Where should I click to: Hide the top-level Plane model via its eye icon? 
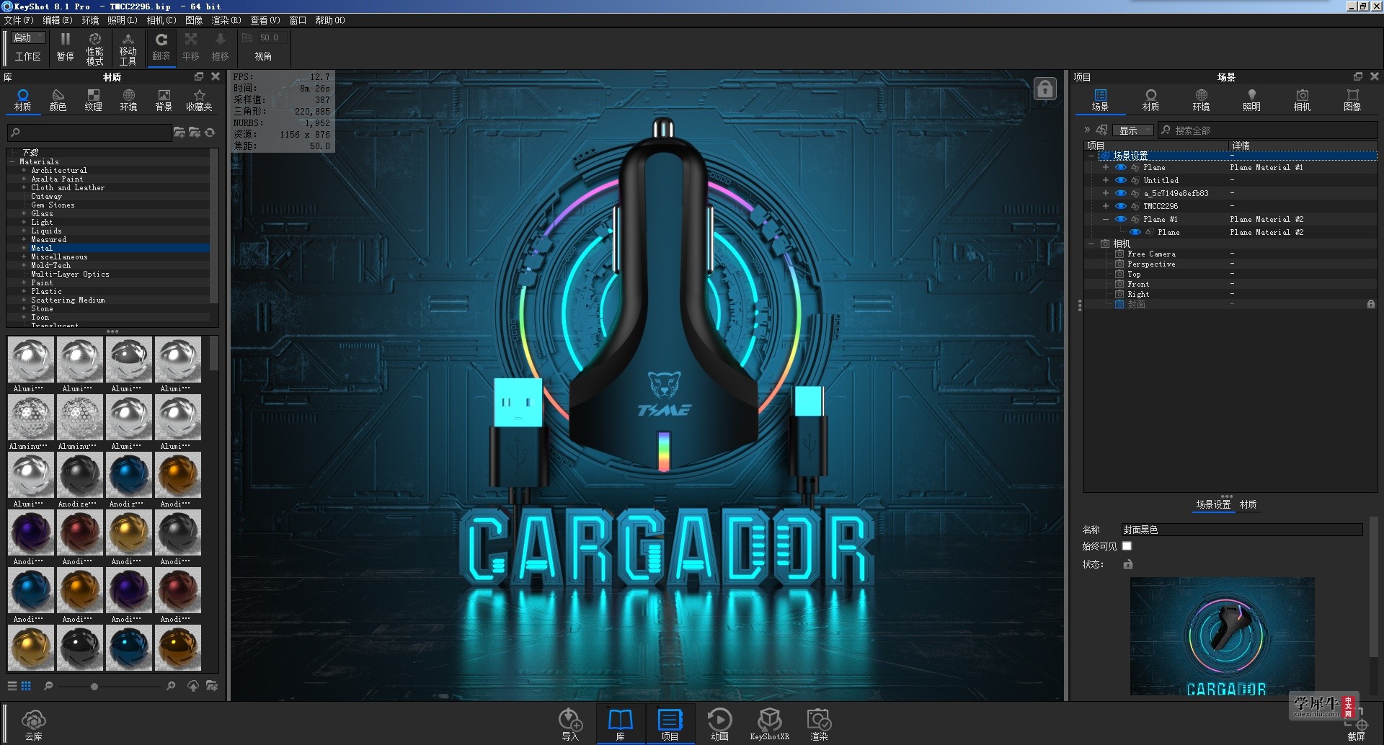(x=1121, y=167)
